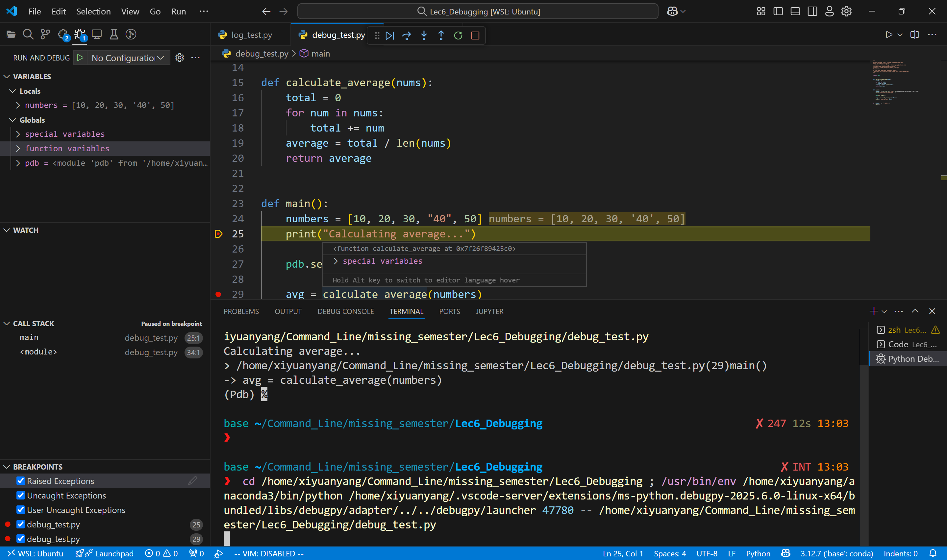Open the Run Python File dropdown arrow

point(900,35)
